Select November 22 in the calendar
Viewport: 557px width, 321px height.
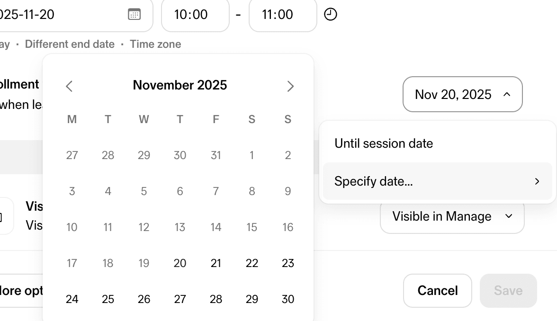[x=252, y=263]
